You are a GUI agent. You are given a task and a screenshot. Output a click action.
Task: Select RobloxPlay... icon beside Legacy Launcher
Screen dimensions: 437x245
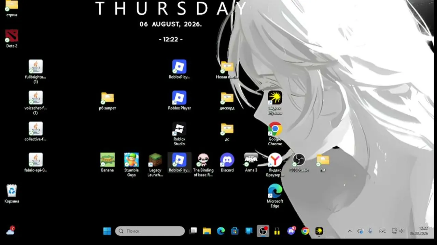click(x=179, y=162)
